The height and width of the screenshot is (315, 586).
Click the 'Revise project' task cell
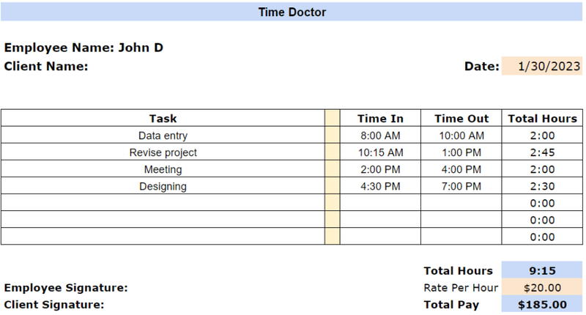click(163, 152)
